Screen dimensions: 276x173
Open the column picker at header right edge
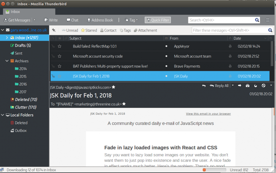(x=271, y=38)
